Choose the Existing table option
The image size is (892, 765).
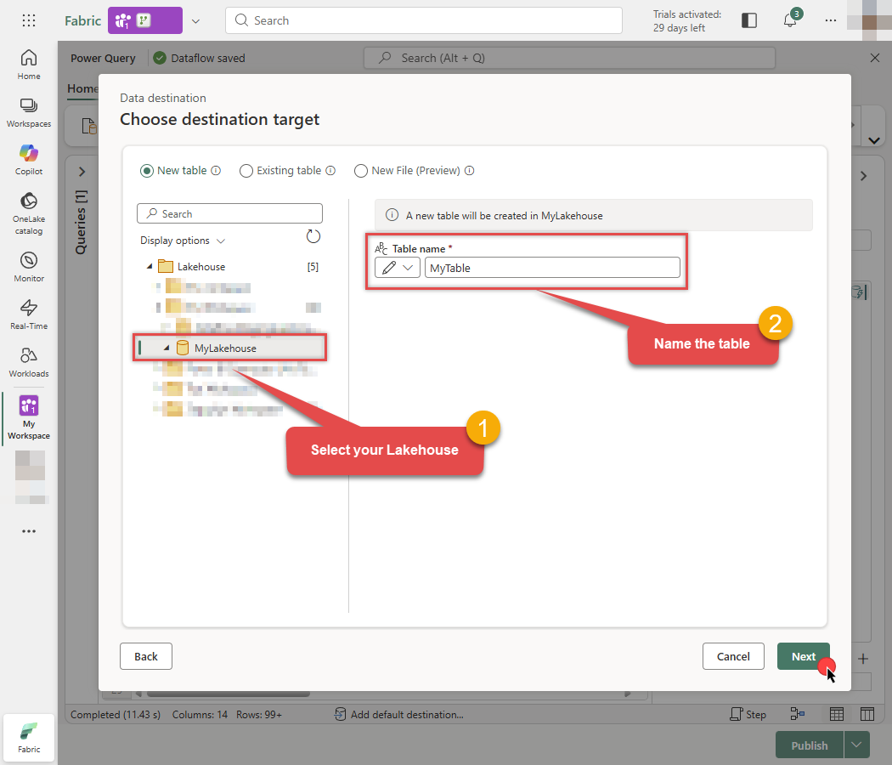[x=246, y=170]
